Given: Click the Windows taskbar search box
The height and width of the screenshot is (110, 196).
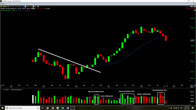Looking at the screenshot, I should click(x=22, y=108).
